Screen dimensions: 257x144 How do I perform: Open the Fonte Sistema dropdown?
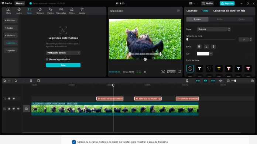pos(213,29)
